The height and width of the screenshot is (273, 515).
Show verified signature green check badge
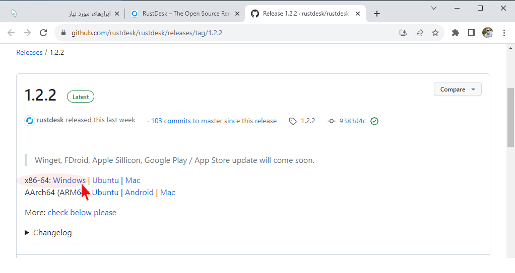coord(374,121)
